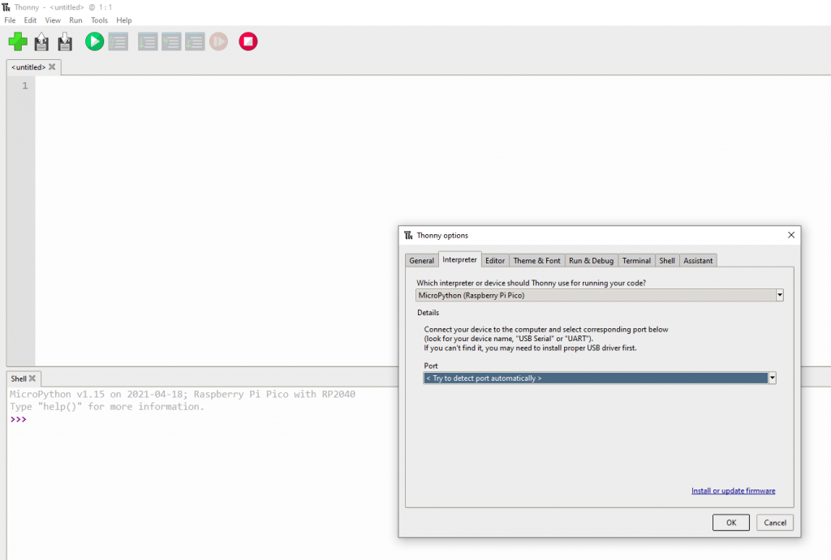Close the untitled editor tab
Image resolution: width=831 pixels, height=560 pixels.
pyautogui.click(x=53, y=67)
